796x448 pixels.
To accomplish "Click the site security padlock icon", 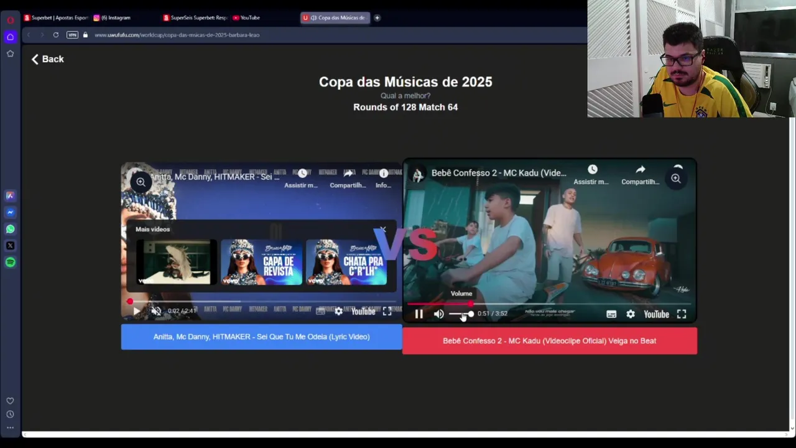I will (x=86, y=35).
